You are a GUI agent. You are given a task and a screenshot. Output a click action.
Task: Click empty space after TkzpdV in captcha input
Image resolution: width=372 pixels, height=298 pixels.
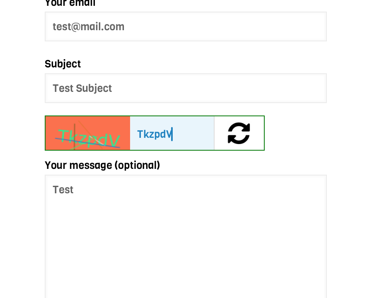tap(193, 134)
